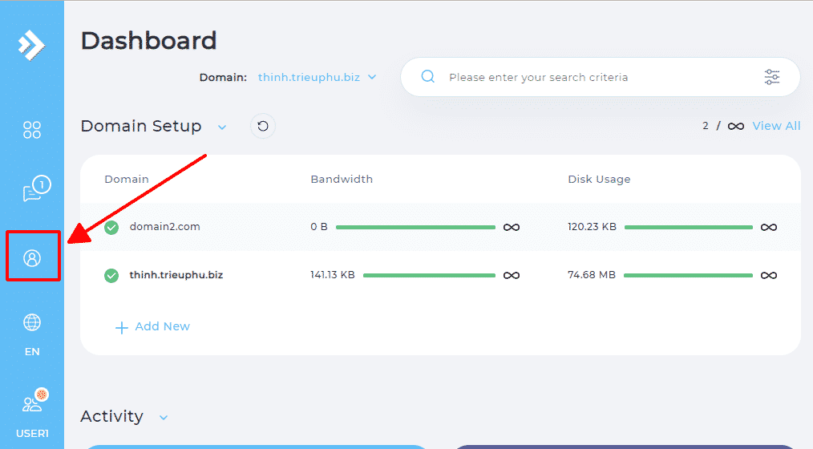Click green status check for domain2.com
The height and width of the screenshot is (449, 813).
click(x=111, y=227)
